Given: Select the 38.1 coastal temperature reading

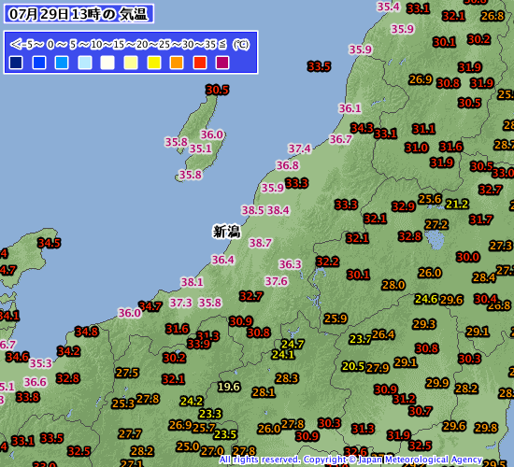Looking at the screenshot, I should pos(193,282).
